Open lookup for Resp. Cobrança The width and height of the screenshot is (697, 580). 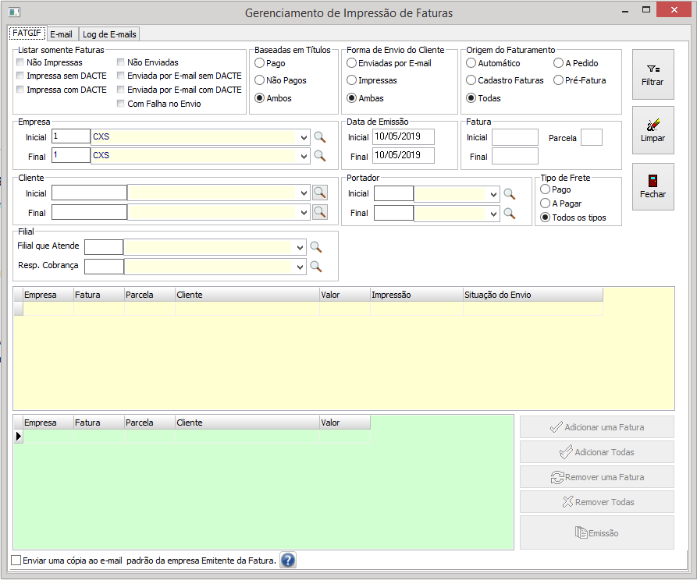tap(316, 267)
